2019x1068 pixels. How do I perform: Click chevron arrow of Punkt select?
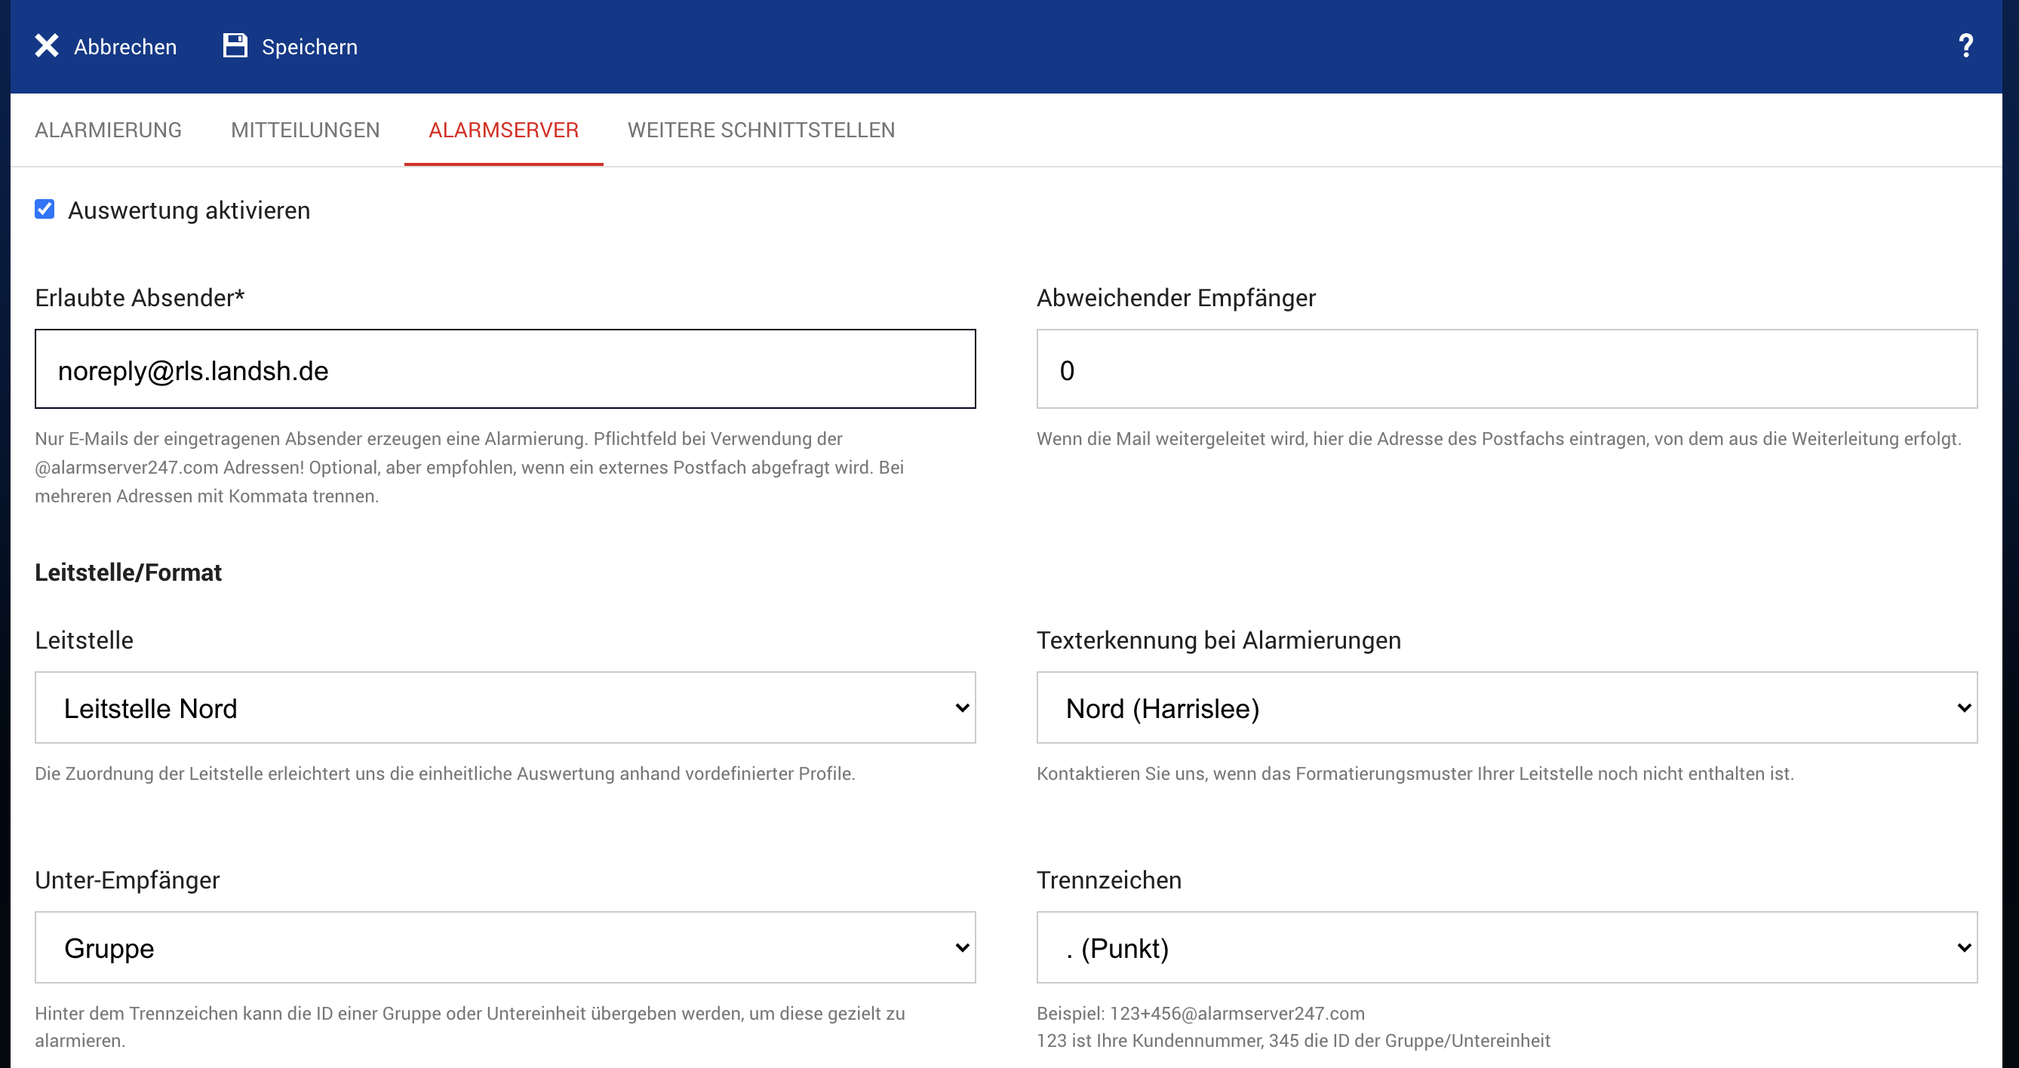(x=1963, y=947)
